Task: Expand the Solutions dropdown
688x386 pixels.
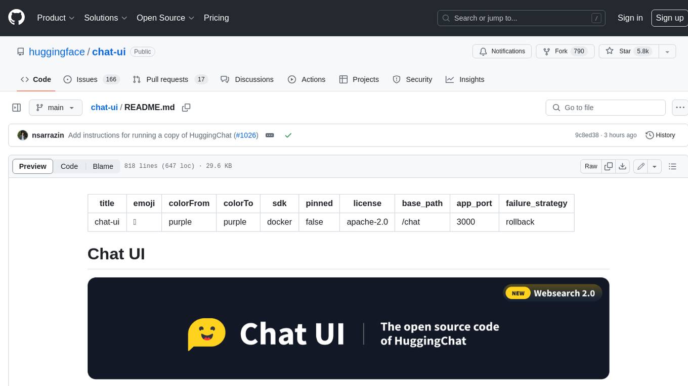Action: [106, 18]
